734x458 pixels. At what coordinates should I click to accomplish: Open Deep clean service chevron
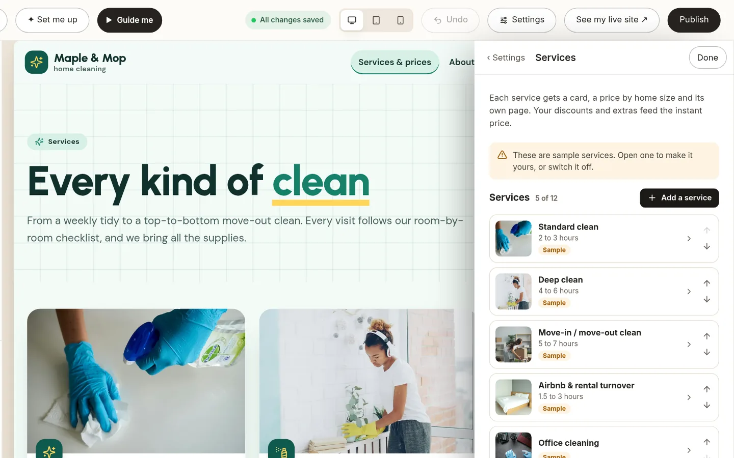pos(689,292)
